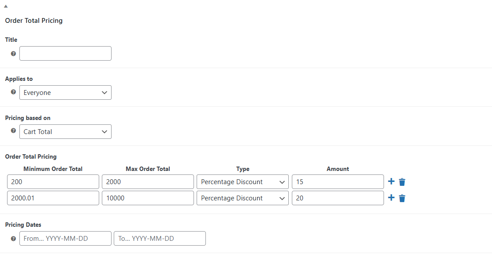Click the Max Order Total field with 2000
Image resolution: width=492 pixels, height=254 pixels.
tap(148, 182)
